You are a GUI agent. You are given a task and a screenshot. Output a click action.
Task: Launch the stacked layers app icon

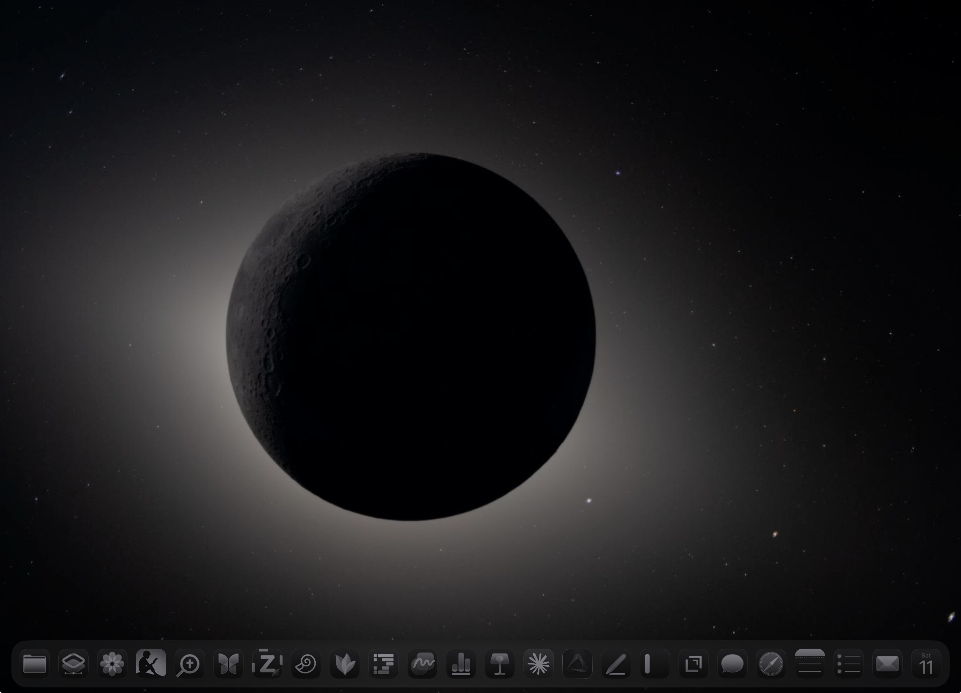pyautogui.click(x=73, y=664)
